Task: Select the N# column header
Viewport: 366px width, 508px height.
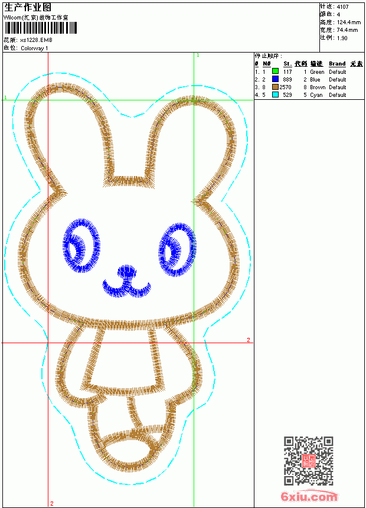Action: [267, 64]
